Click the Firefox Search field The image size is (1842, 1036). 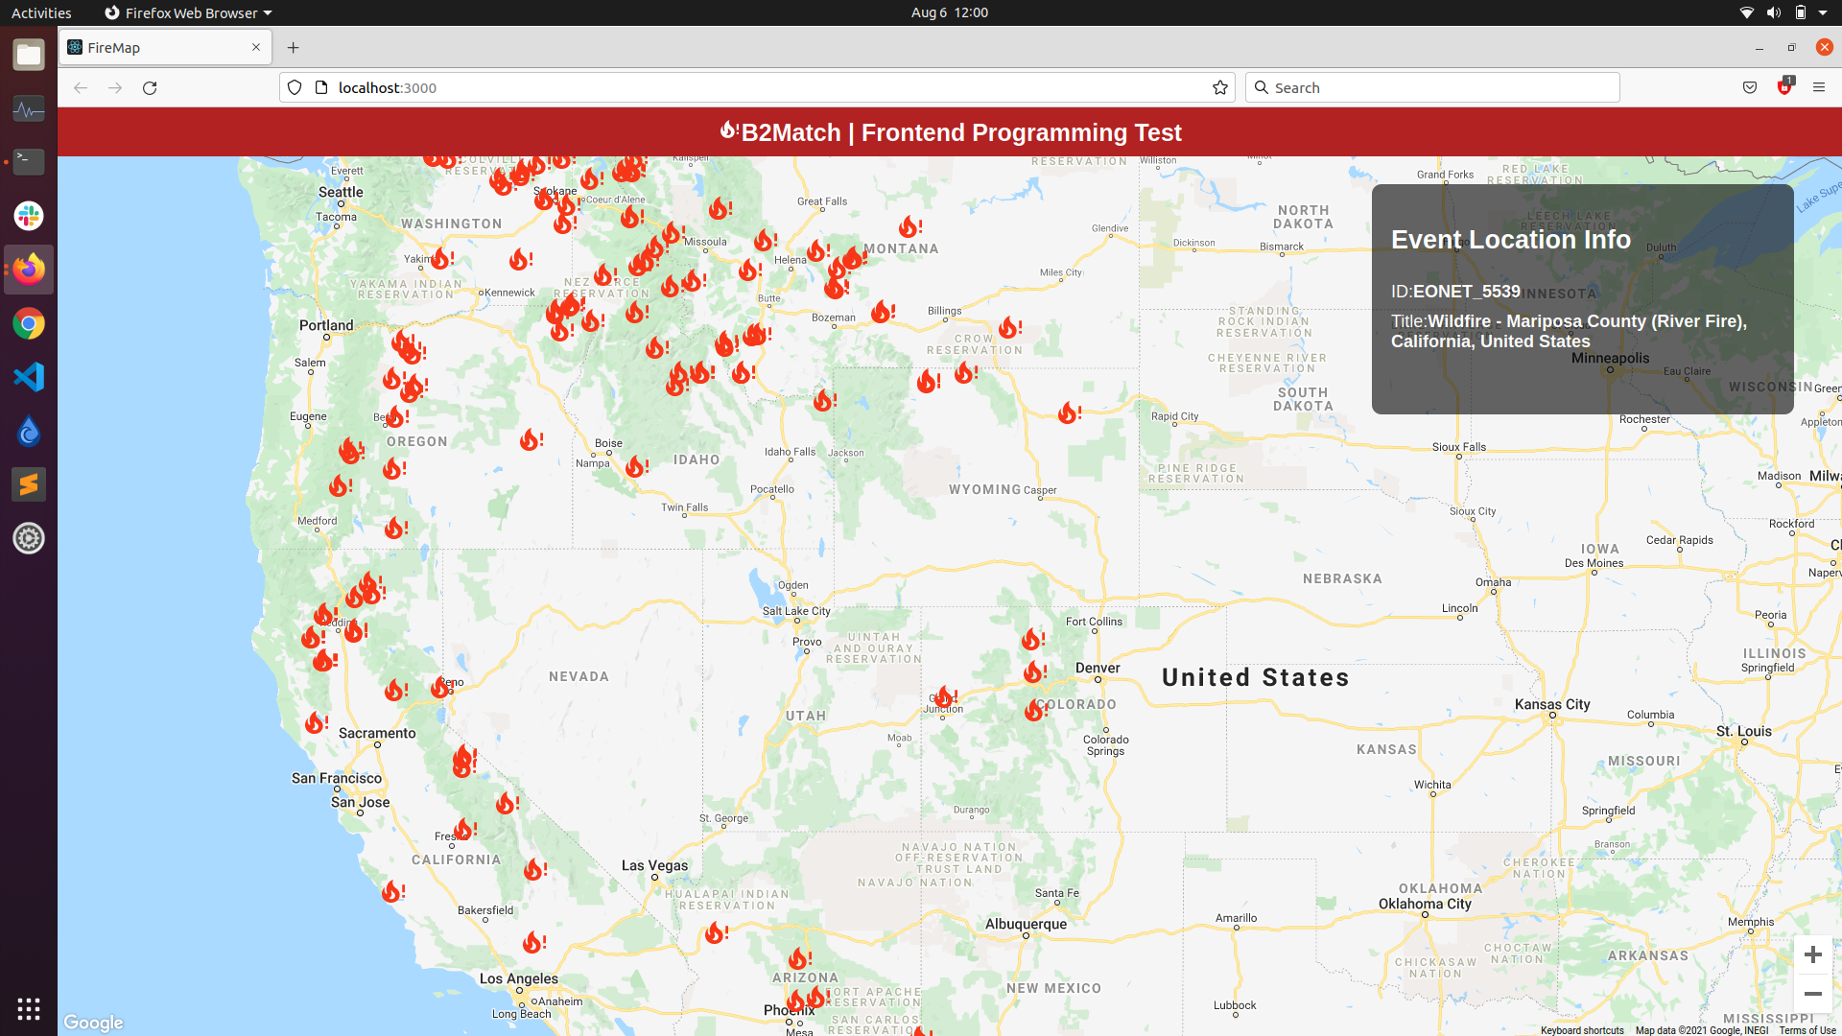(x=1432, y=87)
